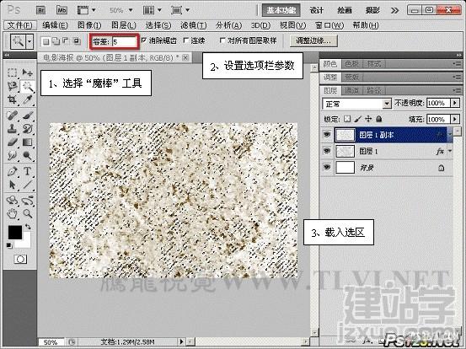Select the Clone Stamp tool

tap(12, 128)
